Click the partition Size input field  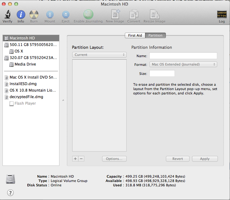pyautogui.click(x=162, y=73)
